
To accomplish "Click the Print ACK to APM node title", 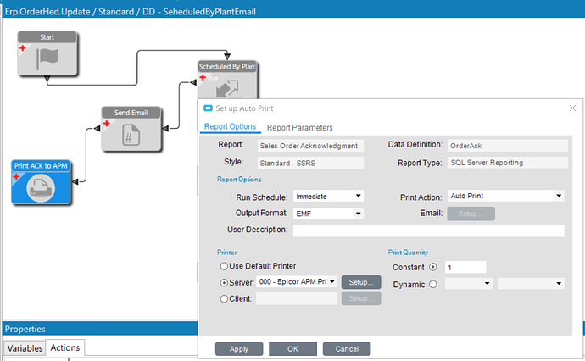I will (41, 166).
